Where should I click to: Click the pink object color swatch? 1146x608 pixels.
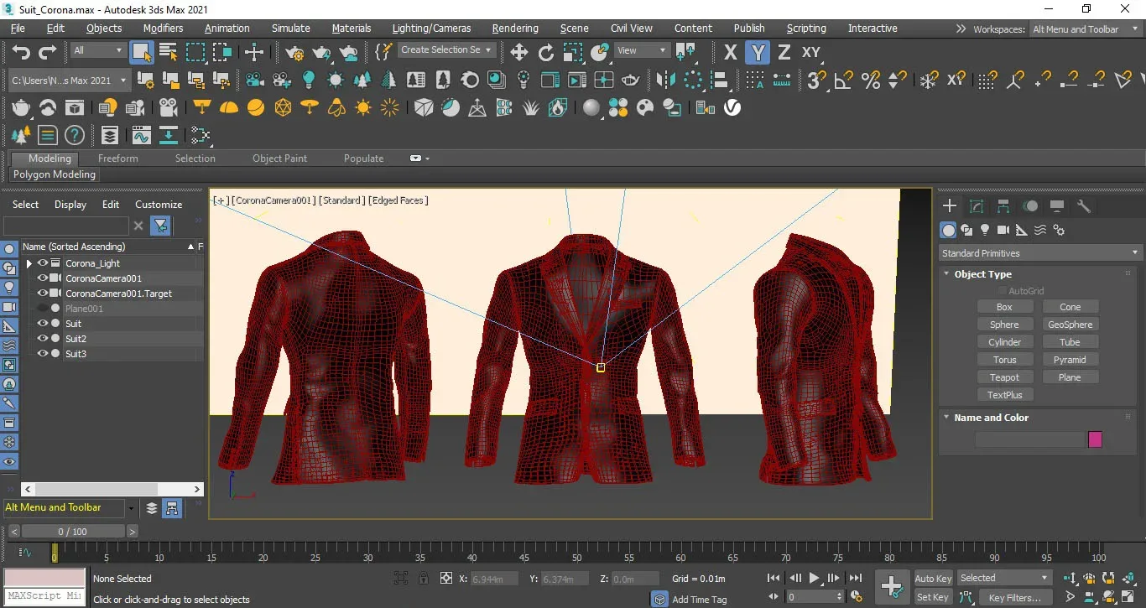1095,439
